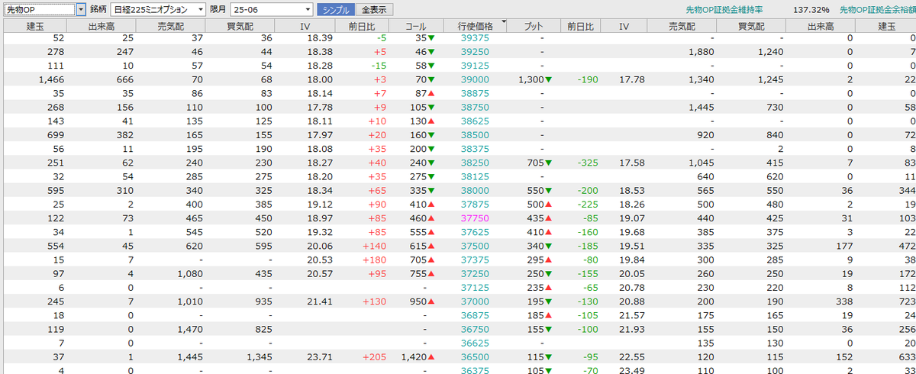Click call ask 1,080 in 37250 row

(x=189, y=273)
